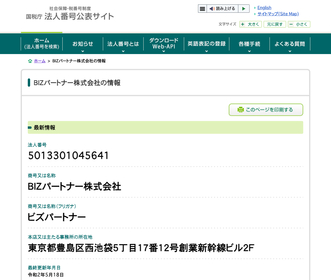Expand the chevron under 英語表記の登録
The width and height of the screenshot is (331, 280).
[x=207, y=51]
